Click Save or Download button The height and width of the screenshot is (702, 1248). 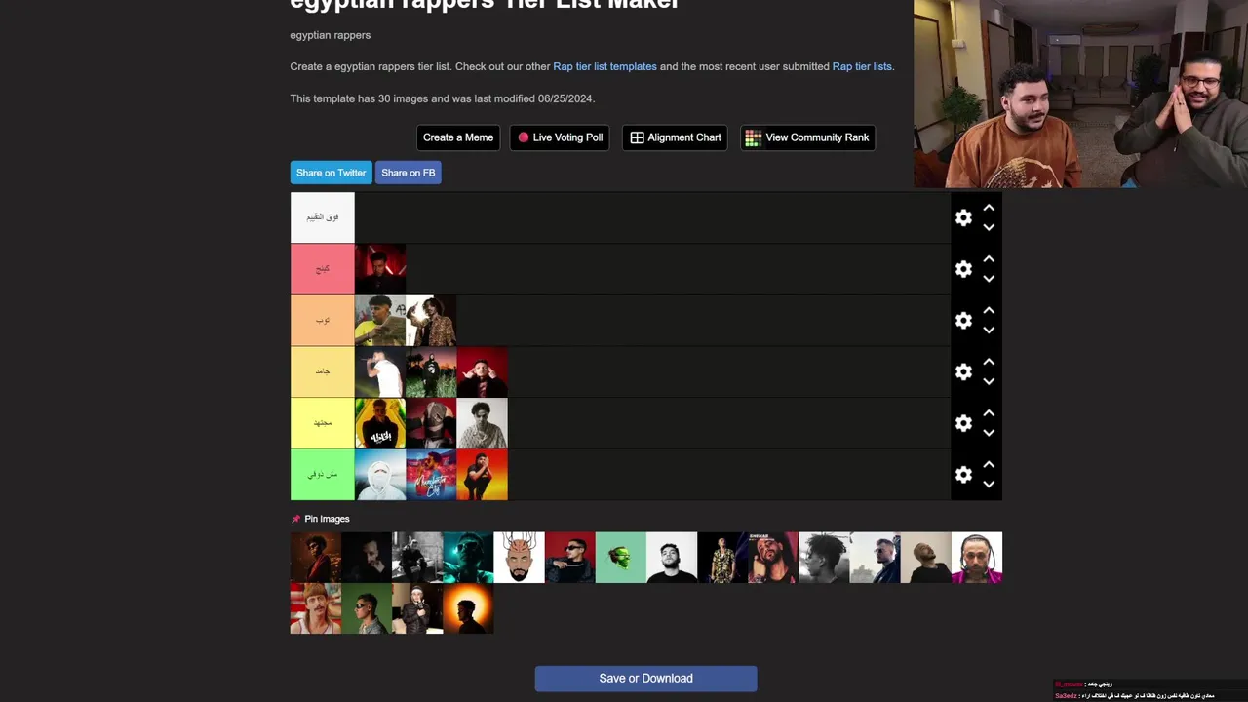pos(645,679)
